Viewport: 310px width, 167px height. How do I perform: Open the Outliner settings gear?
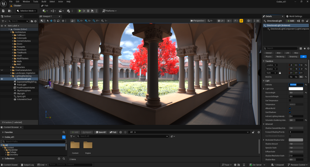pyautogui.click(x=35, y=21)
